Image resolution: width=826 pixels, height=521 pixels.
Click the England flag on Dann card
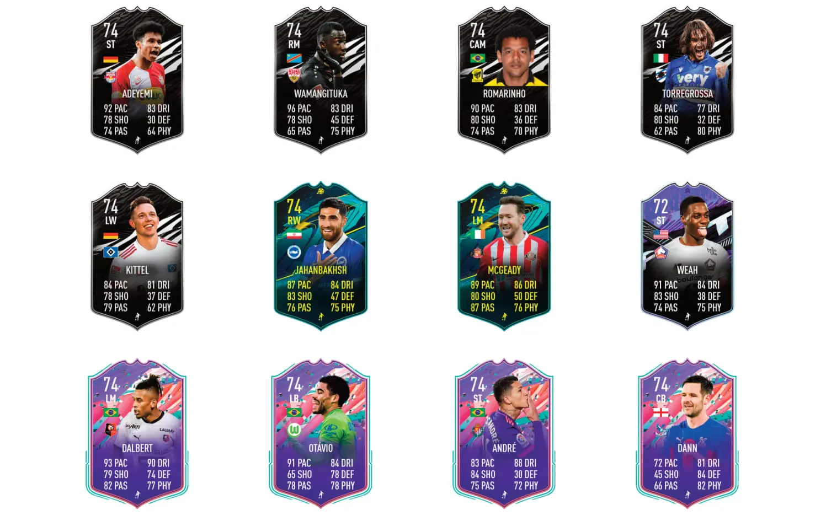click(x=660, y=412)
